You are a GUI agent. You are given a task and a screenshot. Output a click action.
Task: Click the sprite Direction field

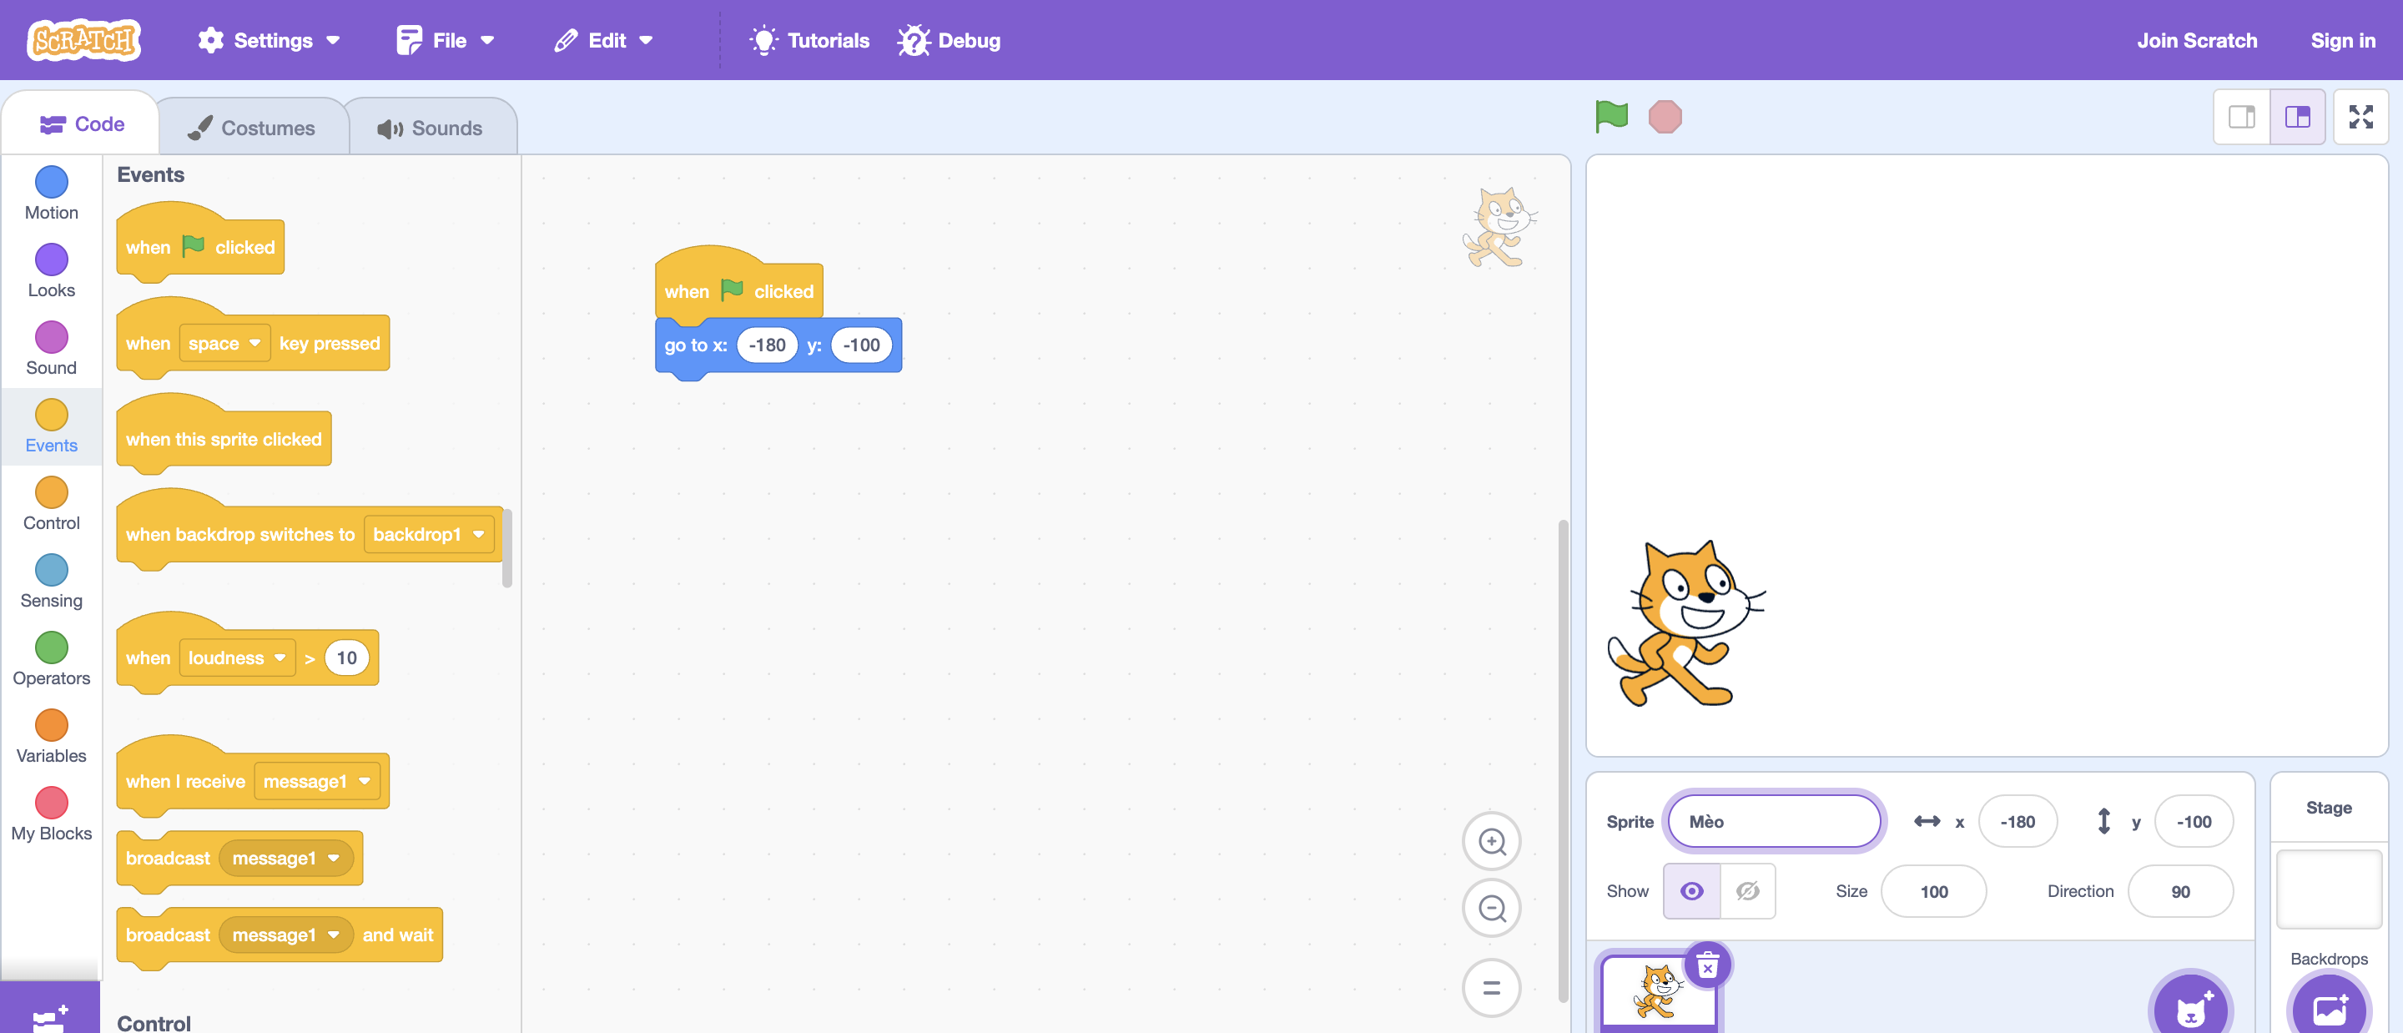(2180, 891)
